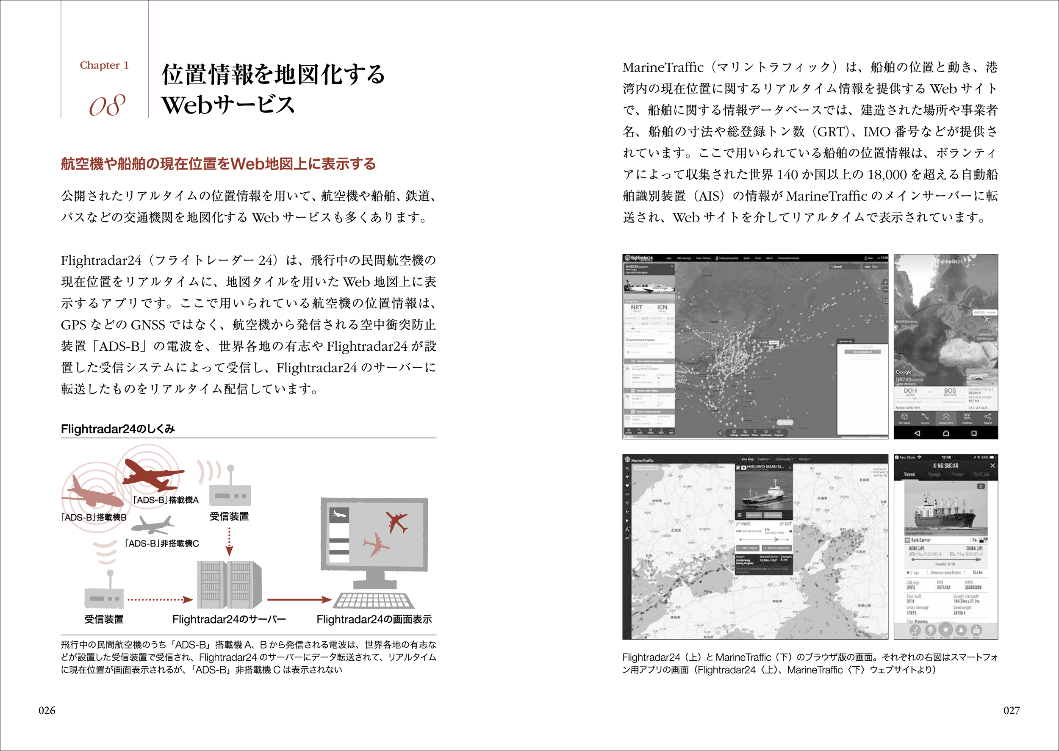Click the fullscreen icon on Flightradar24 map
The image size is (1059, 751).
[885, 301]
